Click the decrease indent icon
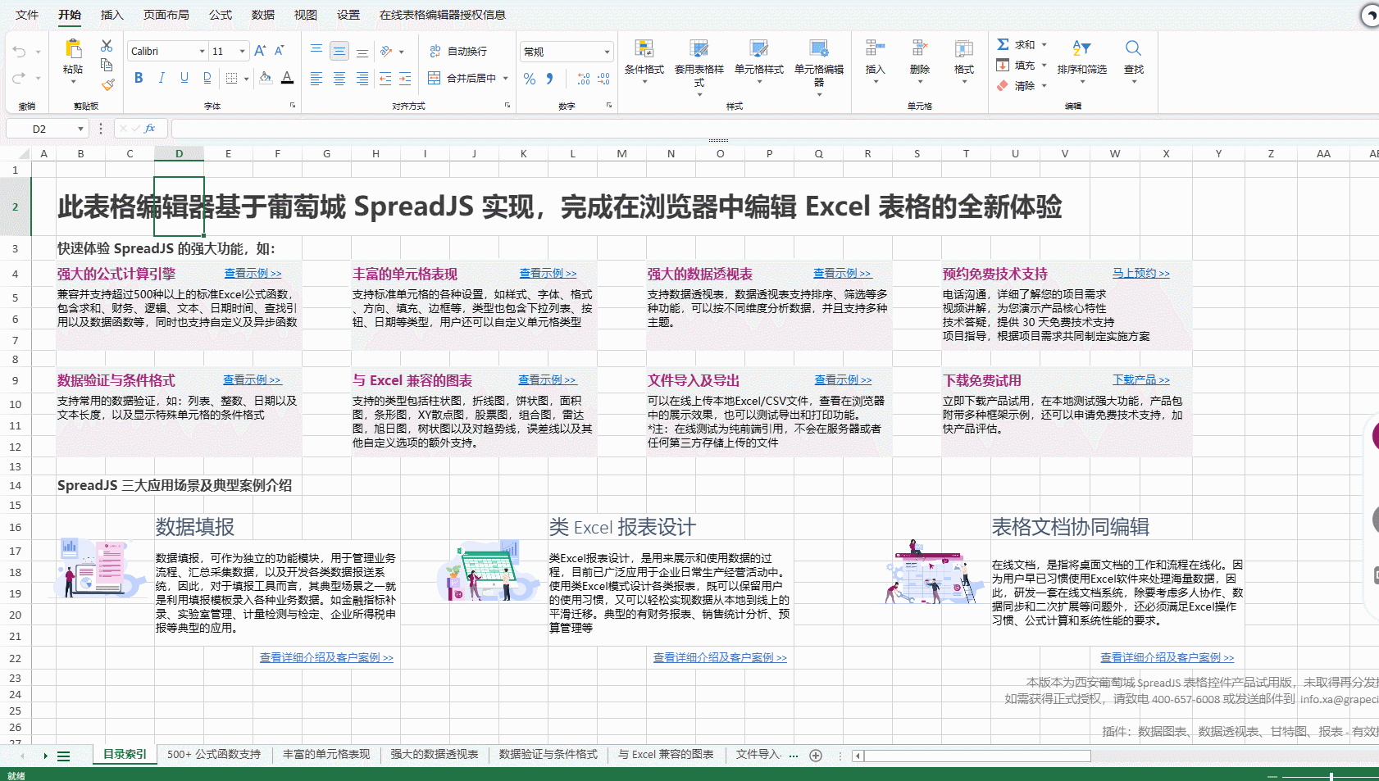This screenshot has height=781, width=1379. point(385,79)
